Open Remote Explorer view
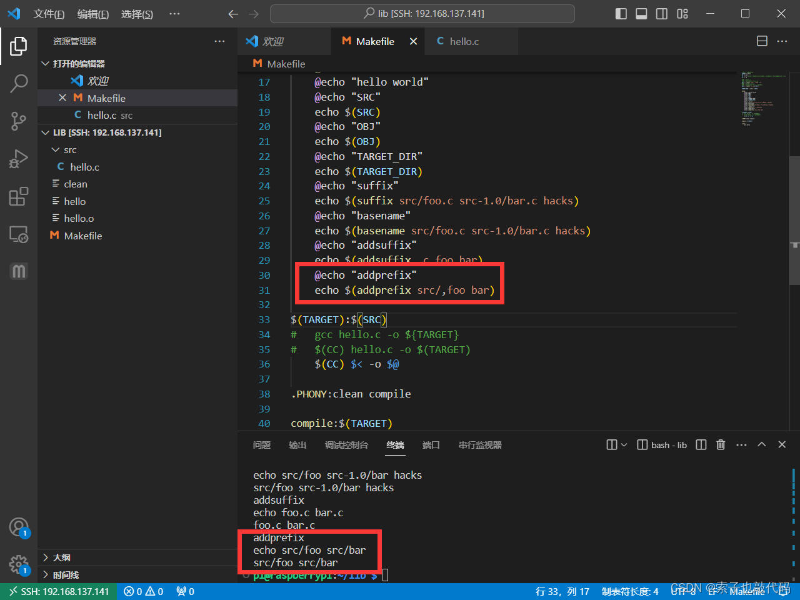The height and width of the screenshot is (600, 800). (x=19, y=234)
